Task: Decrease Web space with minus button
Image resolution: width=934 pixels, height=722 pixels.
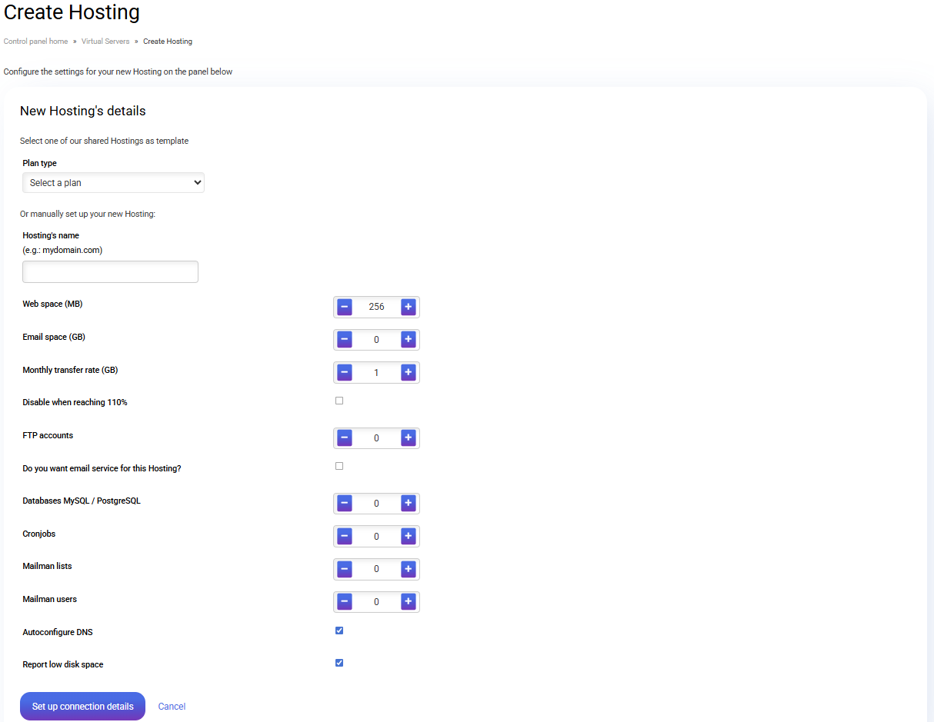Action: [x=345, y=307]
